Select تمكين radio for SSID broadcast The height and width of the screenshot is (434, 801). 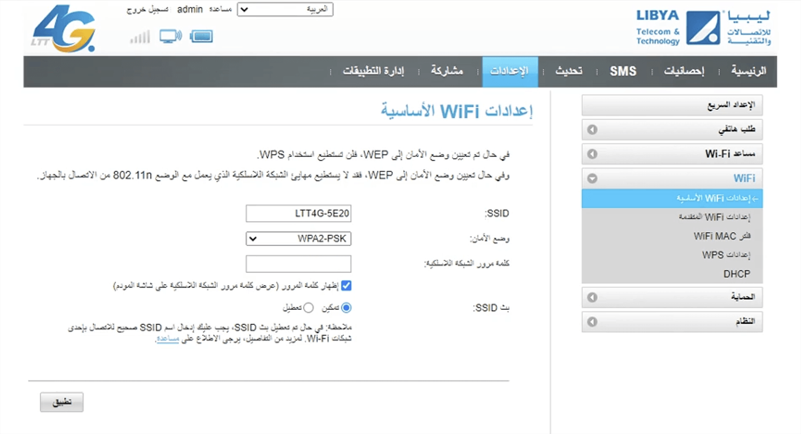(346, 308)
